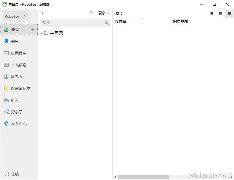Click the 文件名 sort ascending arrow
Viewport: 234px width, 180px height.
coord(142,19)
